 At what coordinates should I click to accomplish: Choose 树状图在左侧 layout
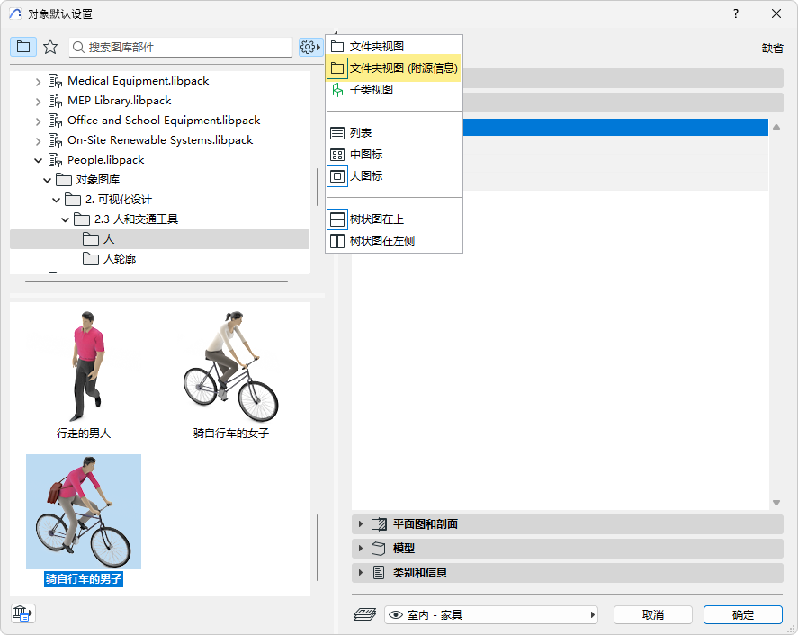pyautogui.click(x=393, y=241)
